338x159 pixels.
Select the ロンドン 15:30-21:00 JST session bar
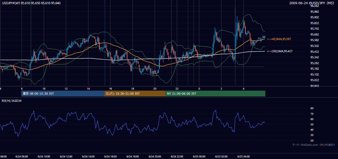(135, 94)
